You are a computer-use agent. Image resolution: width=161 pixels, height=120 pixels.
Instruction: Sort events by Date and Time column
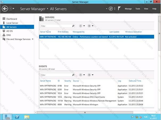(x=135, y=81)
